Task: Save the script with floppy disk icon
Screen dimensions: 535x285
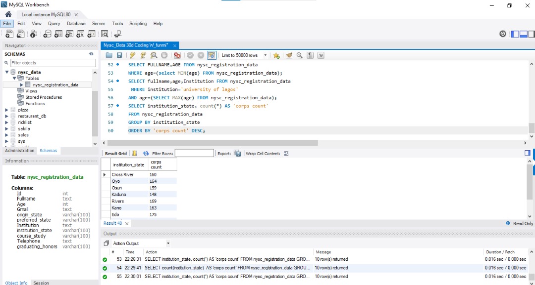Action: (119, 55)
